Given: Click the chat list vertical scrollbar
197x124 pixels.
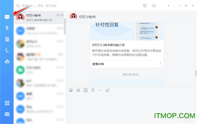Looking at the screenshot, I should tap(65, 26).
